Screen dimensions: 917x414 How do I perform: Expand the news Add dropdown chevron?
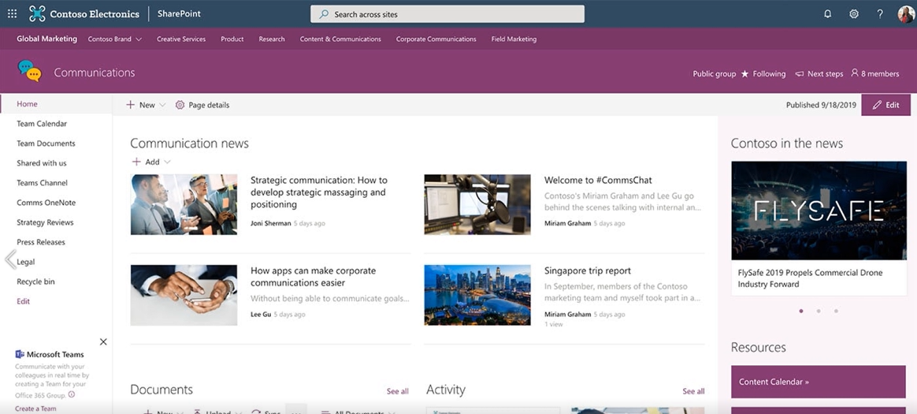click(x=167, y=162)
